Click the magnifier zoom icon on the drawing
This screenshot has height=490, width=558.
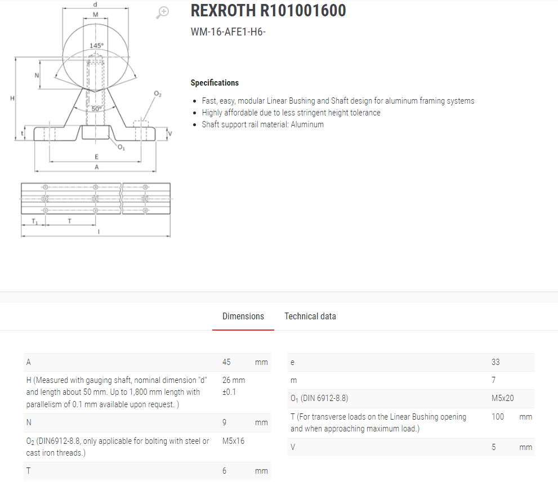coord(163,12)
